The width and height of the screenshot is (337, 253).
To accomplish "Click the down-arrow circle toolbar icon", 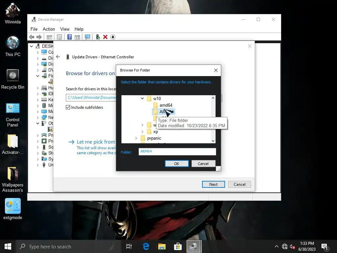I will coord(113,37).
